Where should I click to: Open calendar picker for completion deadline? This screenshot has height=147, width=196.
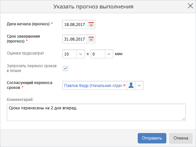click(x=91, y=39)
